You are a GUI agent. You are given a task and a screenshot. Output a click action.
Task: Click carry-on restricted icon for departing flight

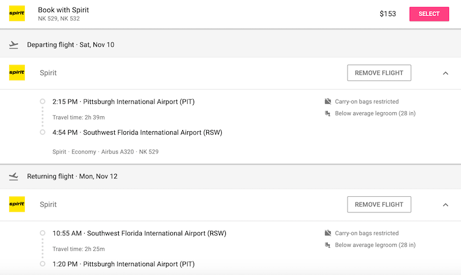click(328, 101)
